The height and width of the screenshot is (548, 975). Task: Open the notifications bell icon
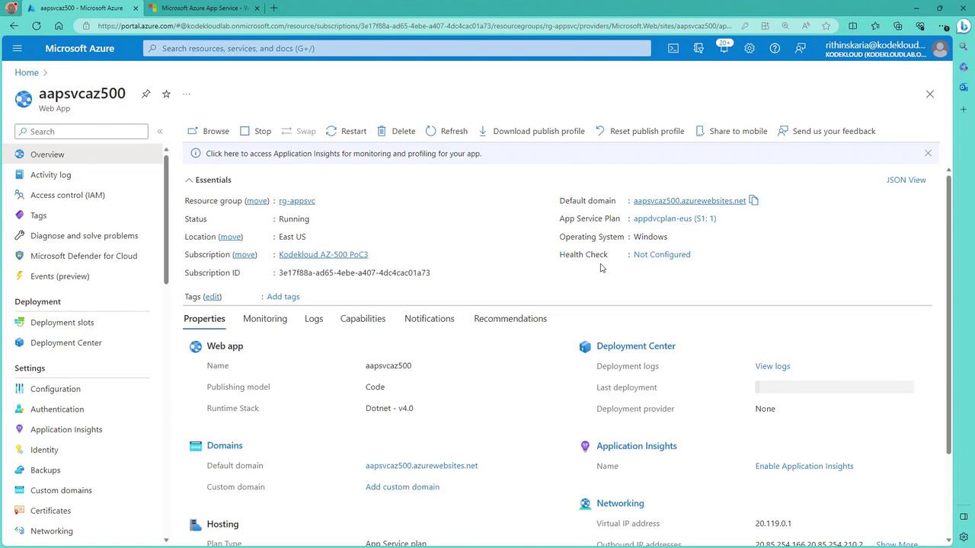click(x=724, y=48)
